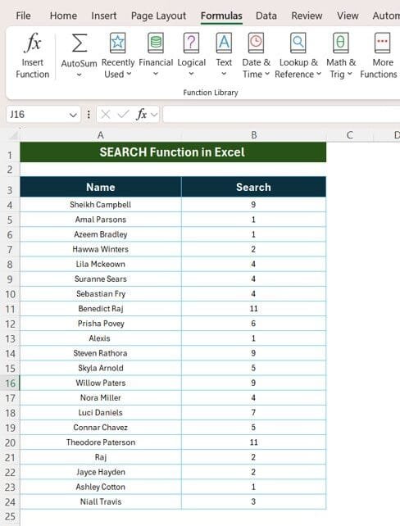Screen dimensions: 400x526
Task: Select cell Amal Parsons
Action: (101, 220)
